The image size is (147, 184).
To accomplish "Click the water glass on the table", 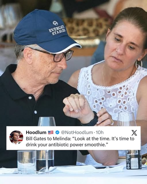I will click(x=27, y=162).
